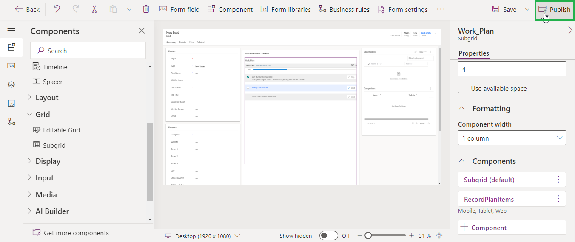Toggle the Show hidden switch
The width and height of the screenshot is (575, 242).
(x=328, y=236)
